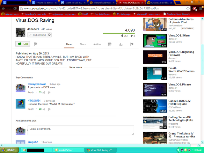This screenshot has width=204, height=153.
Task: Open Email-Worm.Win32.Badass thumbnail
Action: (155, 73)
